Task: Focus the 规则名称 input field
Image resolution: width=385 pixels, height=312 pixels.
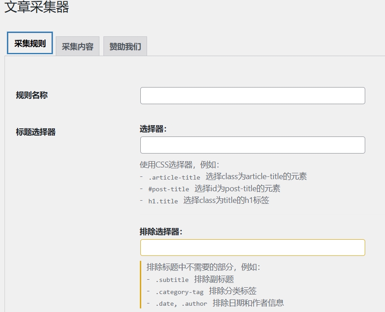Action: 253,96
